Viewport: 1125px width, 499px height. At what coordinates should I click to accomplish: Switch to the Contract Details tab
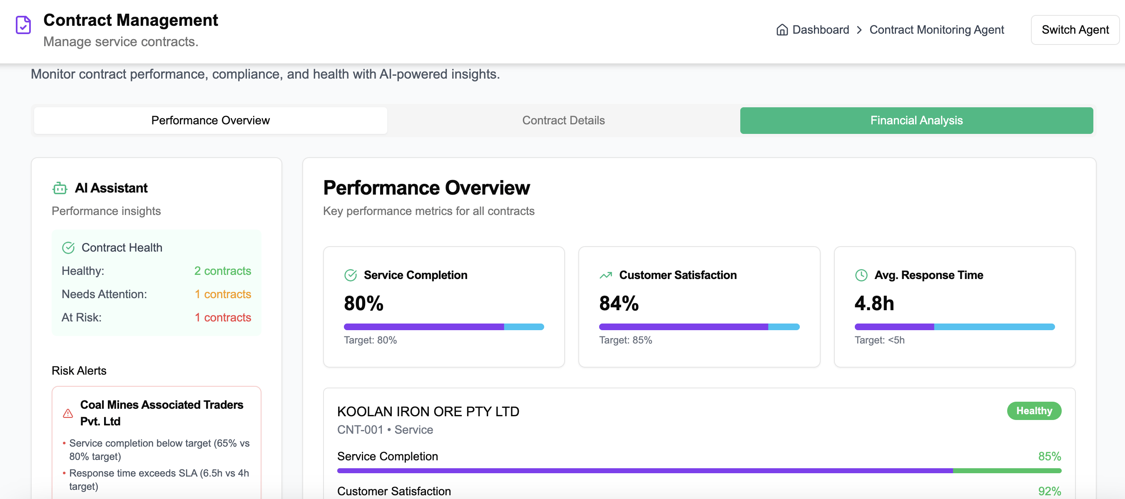pyautogui.click(x=563, y=121)
